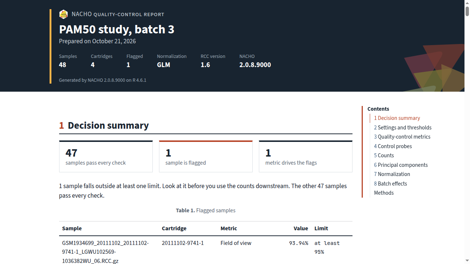Click the Cartridges count 4
The image size is (470, 264).
(x=93, y=65)
